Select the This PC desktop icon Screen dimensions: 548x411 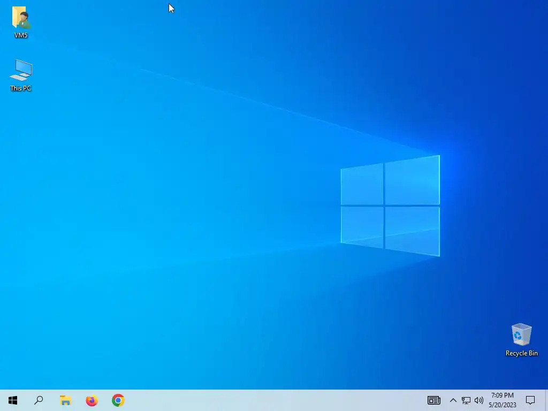pos(21,70)
